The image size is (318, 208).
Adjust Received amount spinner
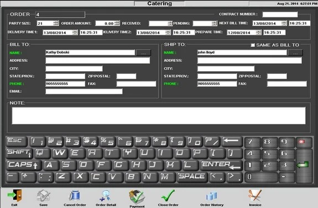[170, 23]
